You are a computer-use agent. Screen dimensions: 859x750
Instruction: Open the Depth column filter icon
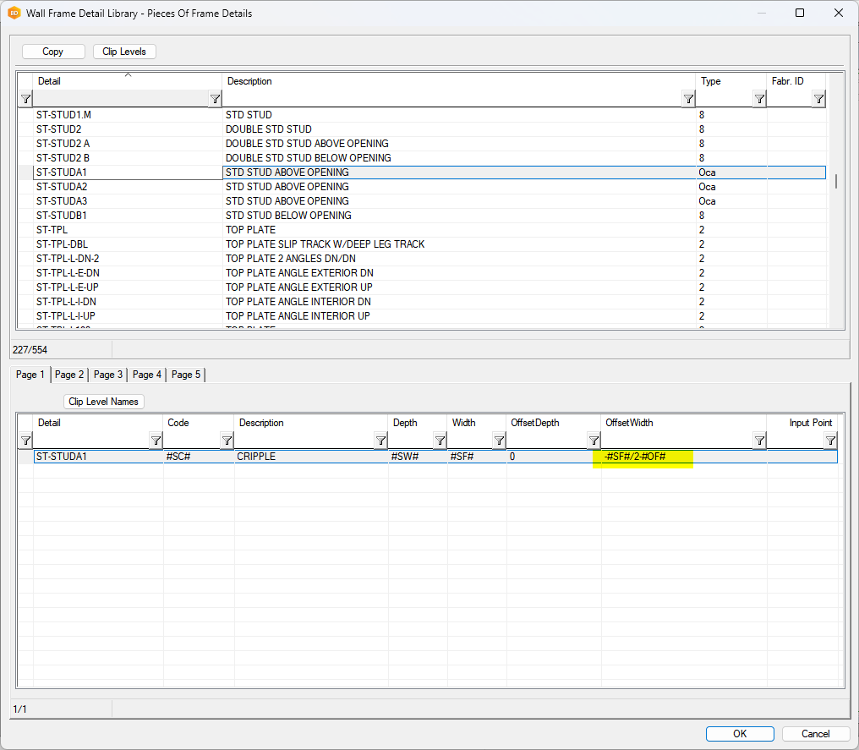[x=440, y=441]
